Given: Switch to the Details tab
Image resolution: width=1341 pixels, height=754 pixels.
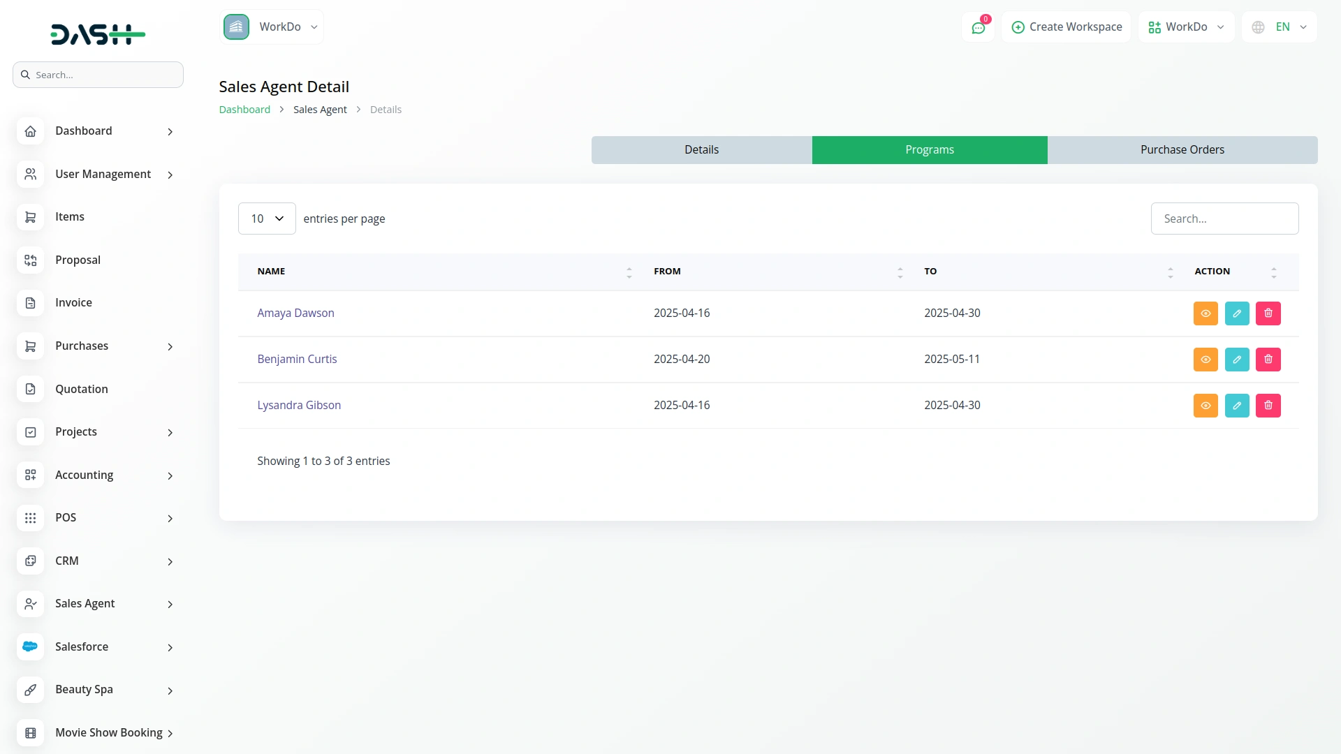Looking at the screenshot, I should tap(701, 150).
